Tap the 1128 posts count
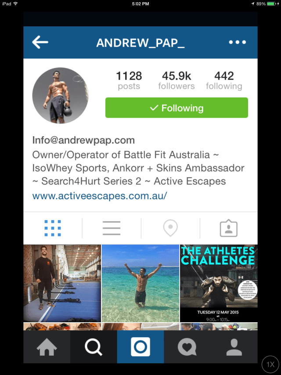Screen dimensions: 281x375 click(x=129, y=80)
